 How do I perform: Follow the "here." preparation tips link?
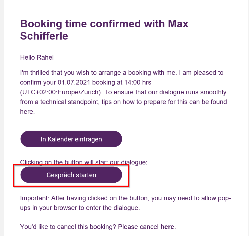click(x=27, y=112)
